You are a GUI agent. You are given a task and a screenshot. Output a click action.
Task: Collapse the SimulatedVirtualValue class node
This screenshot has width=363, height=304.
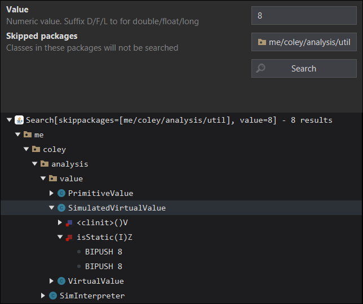click(x=51, y=208)
